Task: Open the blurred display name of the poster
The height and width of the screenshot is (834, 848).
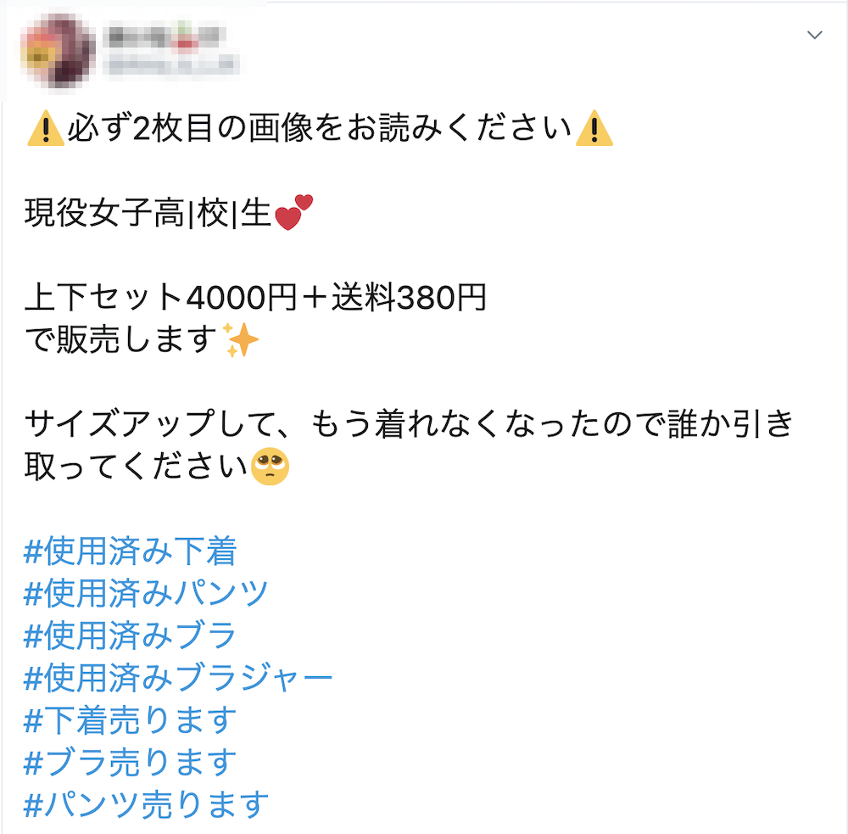Action: 165,36
